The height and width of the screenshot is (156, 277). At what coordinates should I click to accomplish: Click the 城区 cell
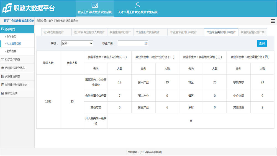[191, 82]
